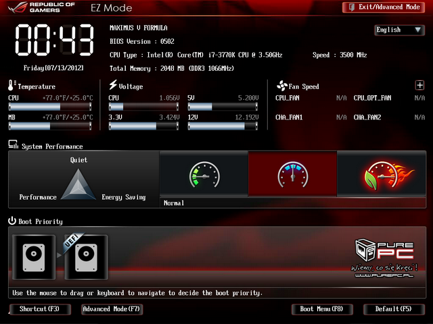Click the Exit/Advanced Mode button
This screenshot has width=433, height=324.
(384, 7)
